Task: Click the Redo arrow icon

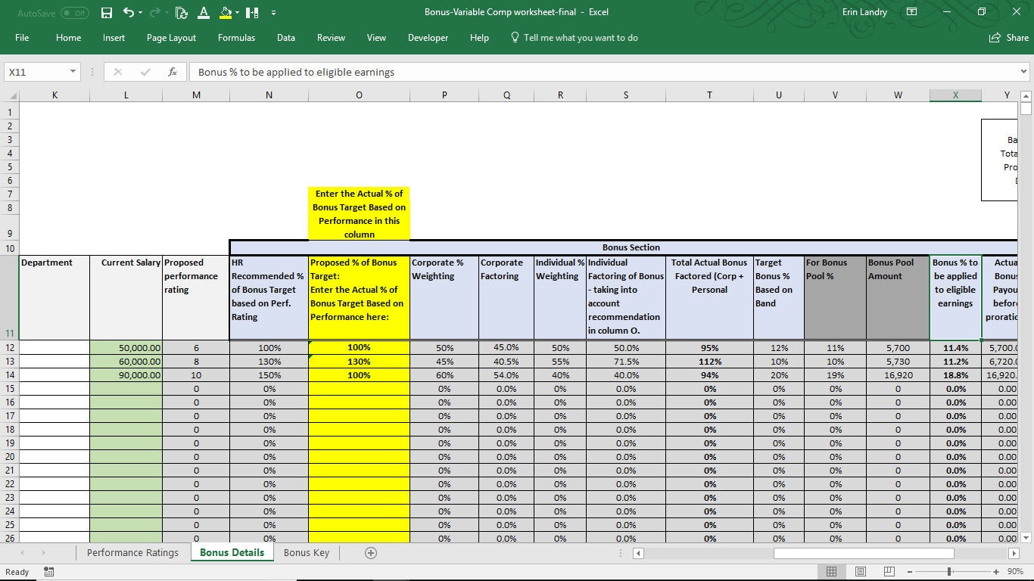Action: tap(156, 12)
